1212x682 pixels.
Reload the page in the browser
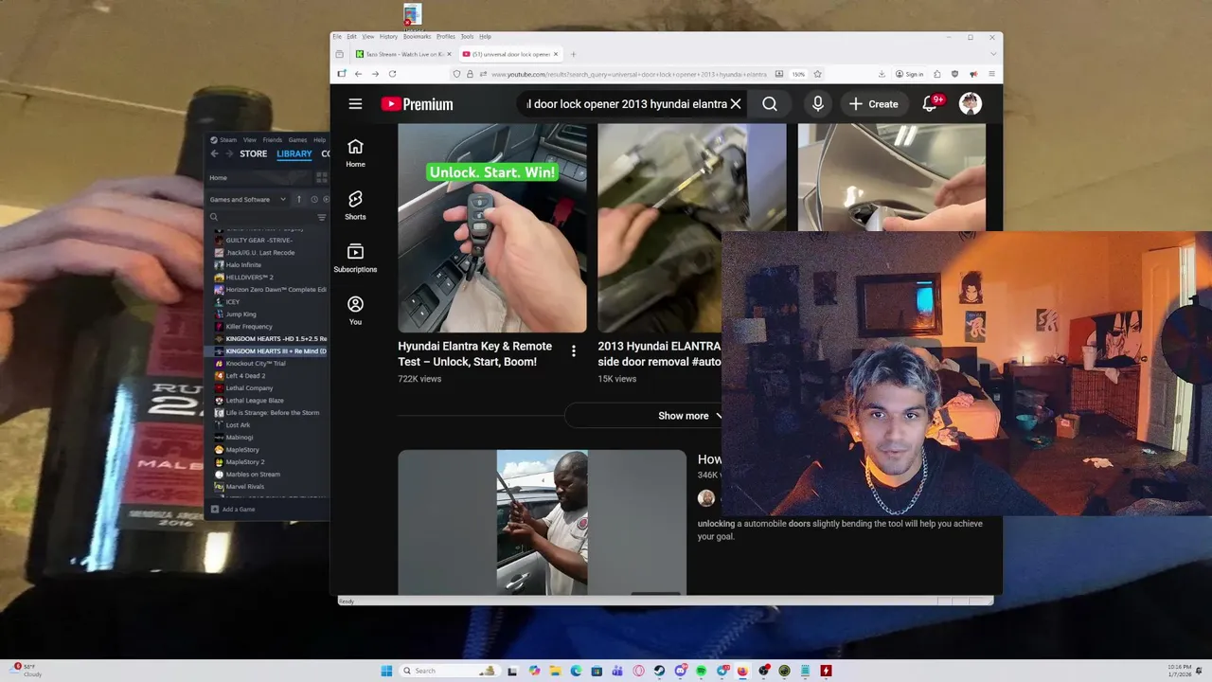click(x=392, y=74)
